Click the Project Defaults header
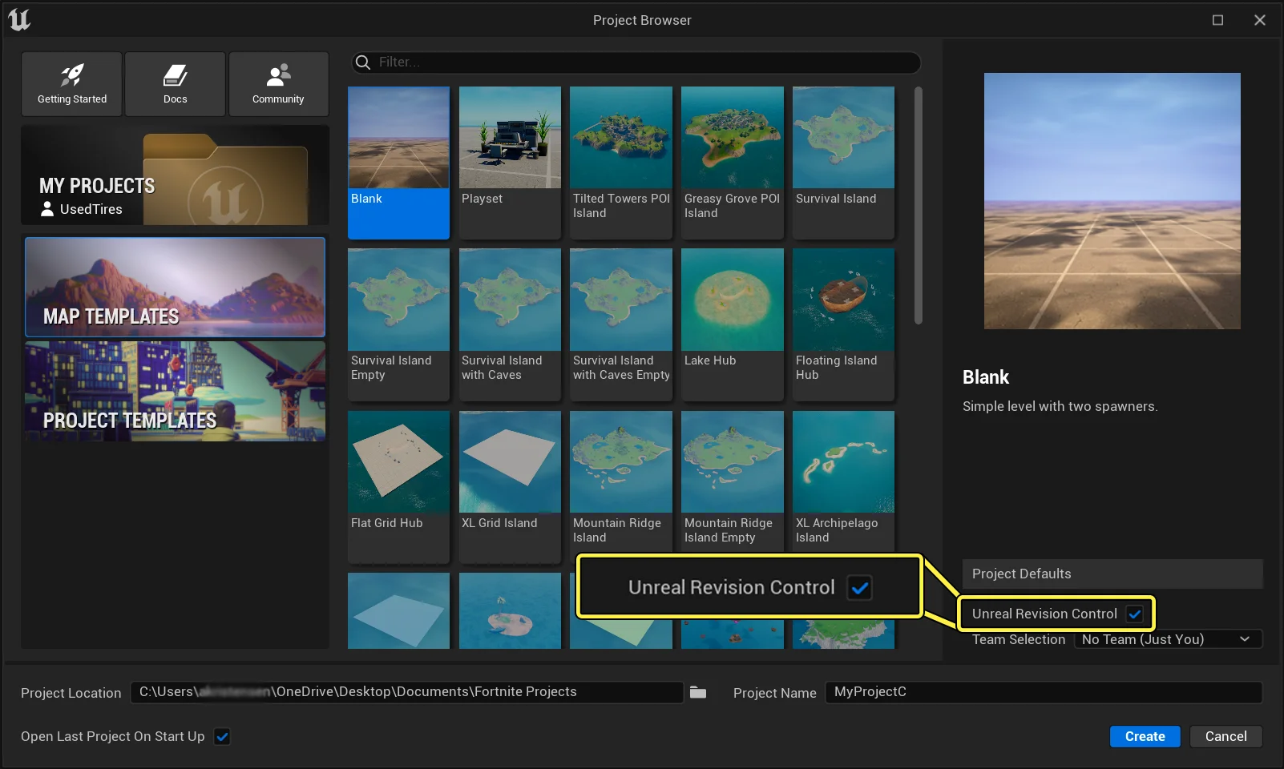The image size is (1284, 769). tap(1112, 574)
